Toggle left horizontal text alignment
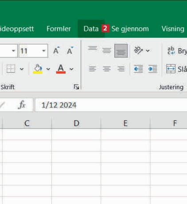Image resolution: width=187 pixels, height=204 pixels. [93, 69]
